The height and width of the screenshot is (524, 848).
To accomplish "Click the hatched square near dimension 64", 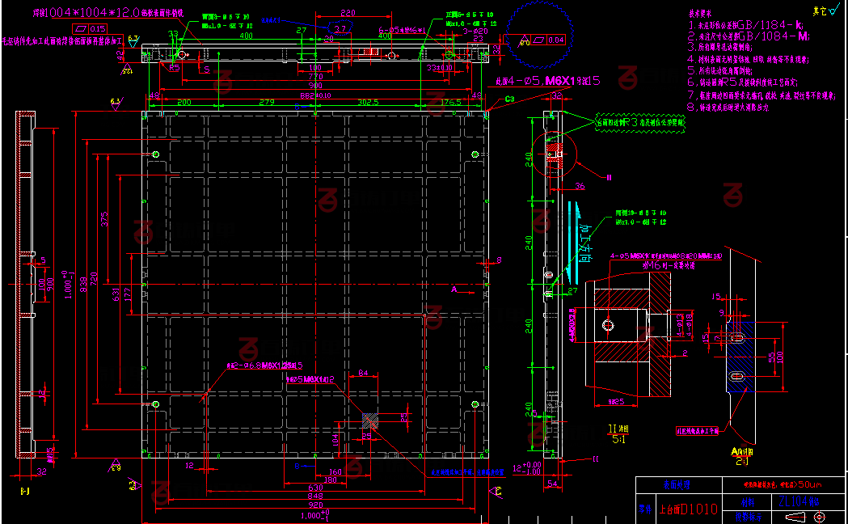I will [x=371, y=420].
